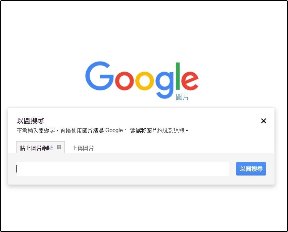Focus the image URL input field
288x232 pixels.
123,169
